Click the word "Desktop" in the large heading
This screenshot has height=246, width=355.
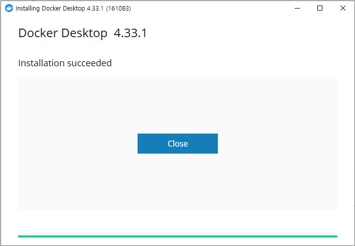(84, 33)
